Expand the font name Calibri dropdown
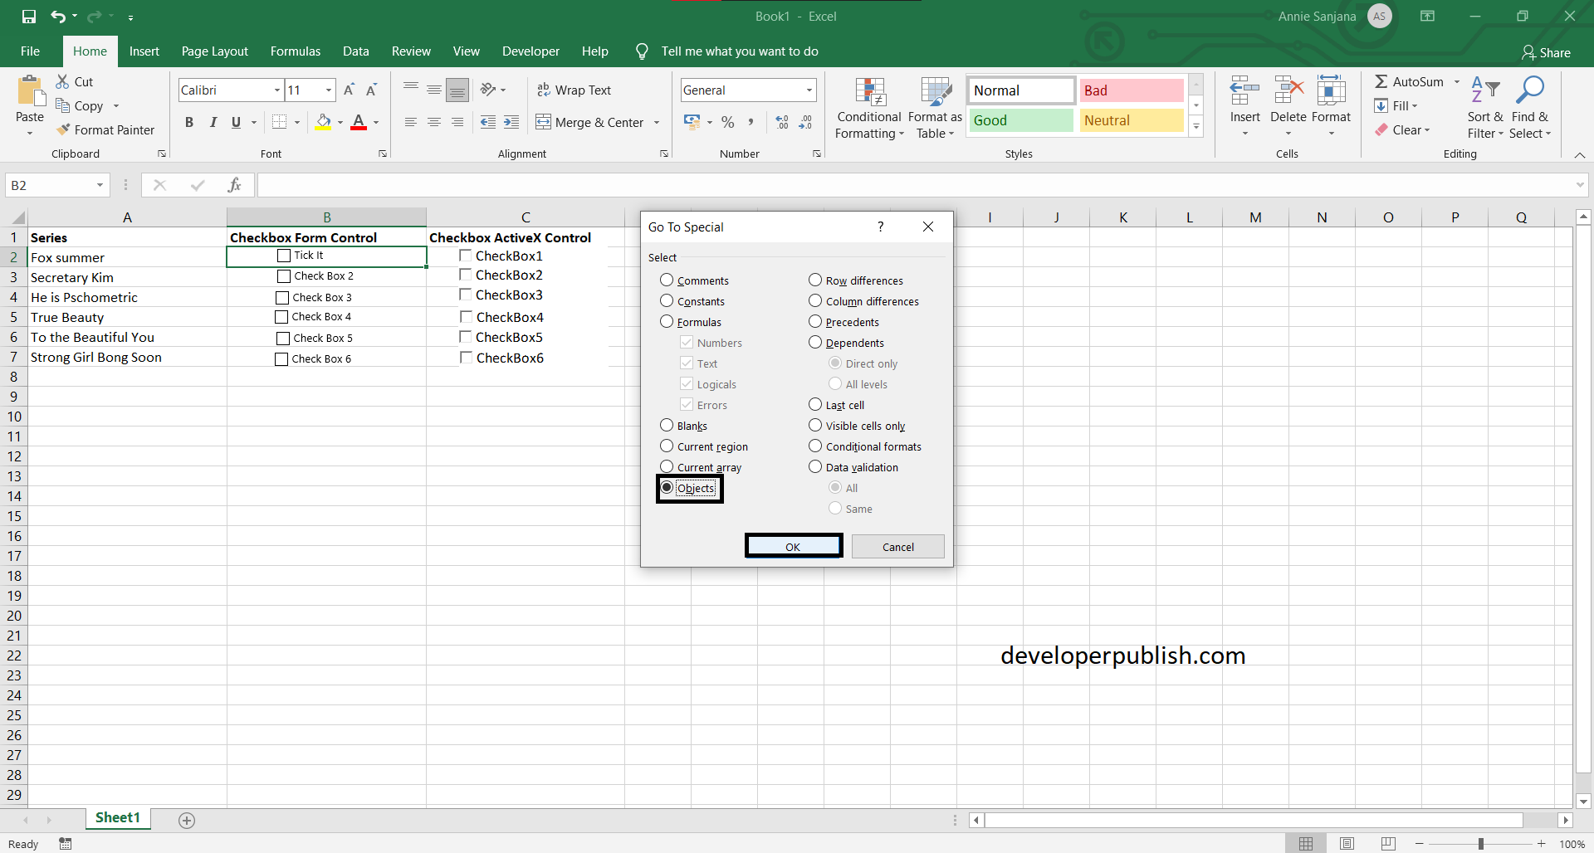Image resolution: width=1594 pixels, height=853 pixels. pyautogui.click(x=277, y=90)
